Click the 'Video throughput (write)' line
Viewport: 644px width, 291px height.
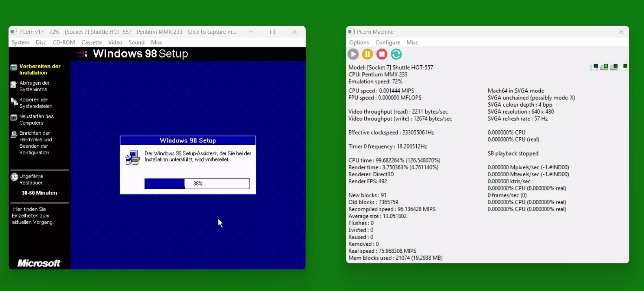(x=400, y=119)
